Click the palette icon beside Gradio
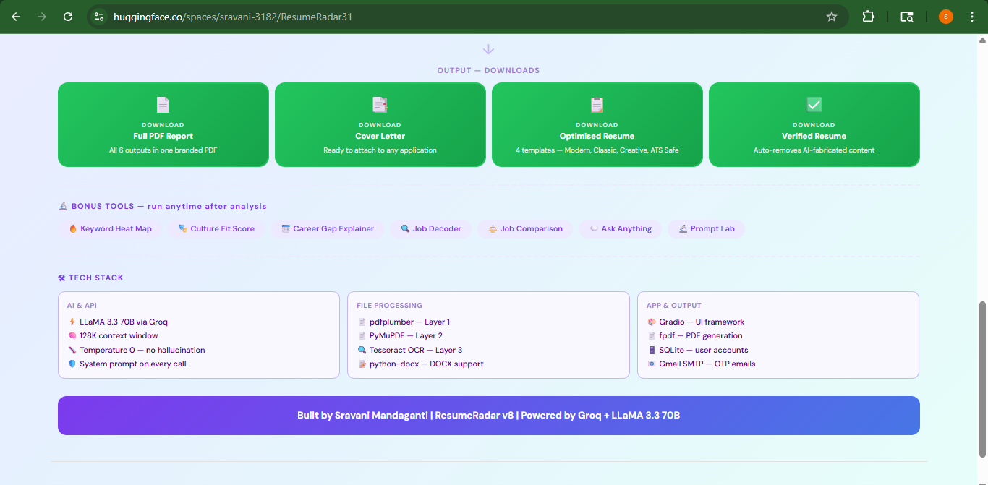 (652, 322)
